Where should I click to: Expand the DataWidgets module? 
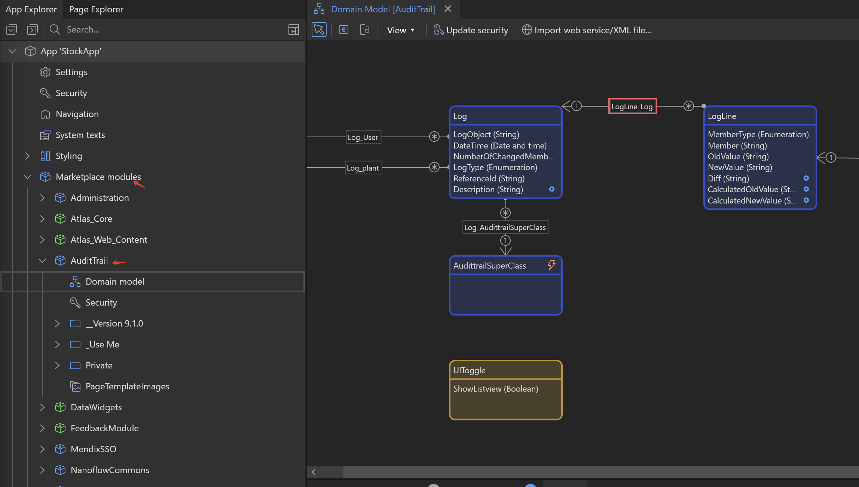pyautogui.click(x=42, y=407)
